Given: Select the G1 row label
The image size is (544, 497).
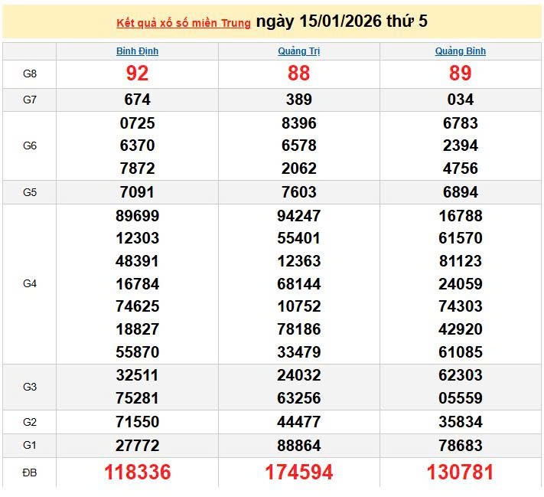Looking at the screenshot, I should (30, 445).
